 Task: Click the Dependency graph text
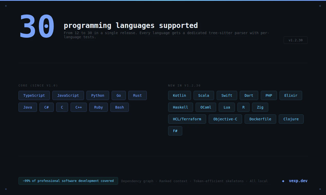click(x=137, y=181)
